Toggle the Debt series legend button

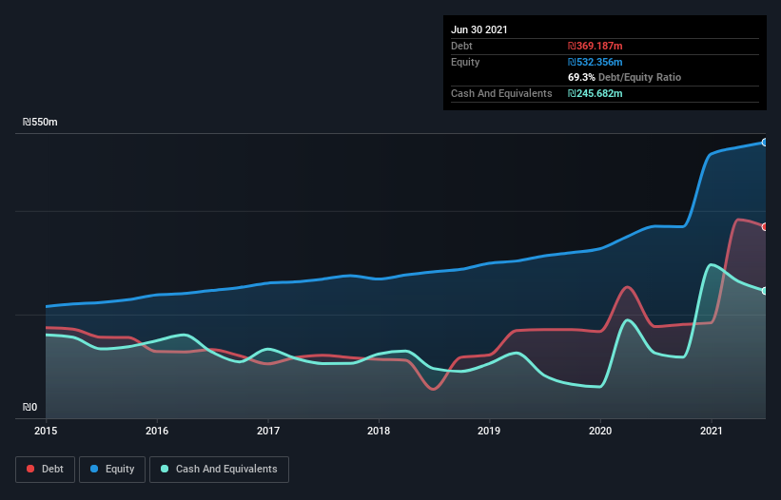pos(46,470)
